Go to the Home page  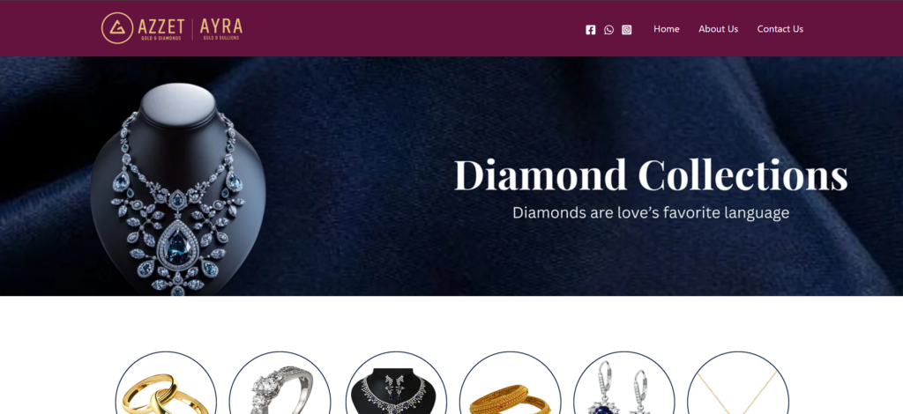coord(667,29)
